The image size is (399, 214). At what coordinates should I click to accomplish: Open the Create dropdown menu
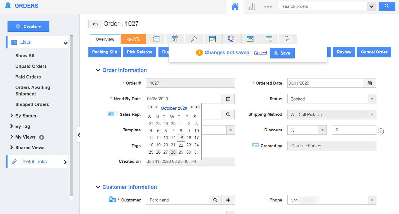[28, 26]
